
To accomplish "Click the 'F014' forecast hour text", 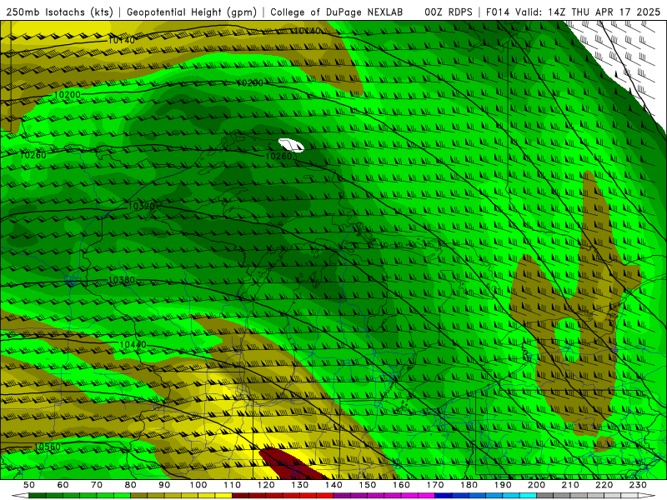I will (498, 12).
